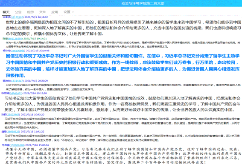Click the blue line ending 积极作用。
This screenshot has width=242, height=167.
pos(16,76)
